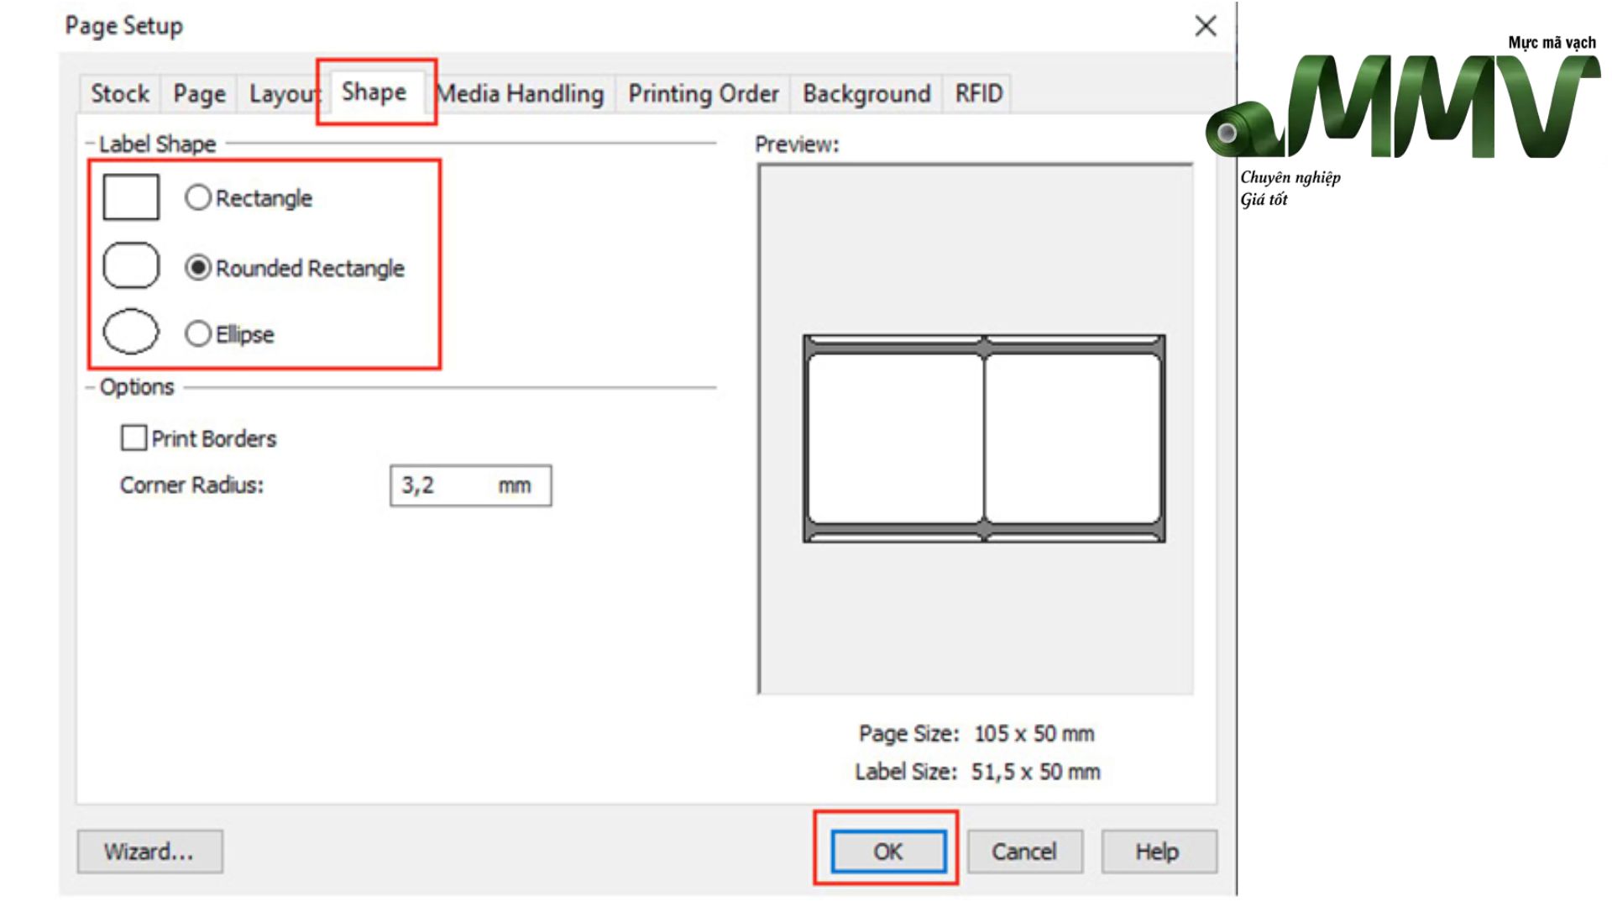
Task: Switch to the Stock tab
Action: pos(120,93)
